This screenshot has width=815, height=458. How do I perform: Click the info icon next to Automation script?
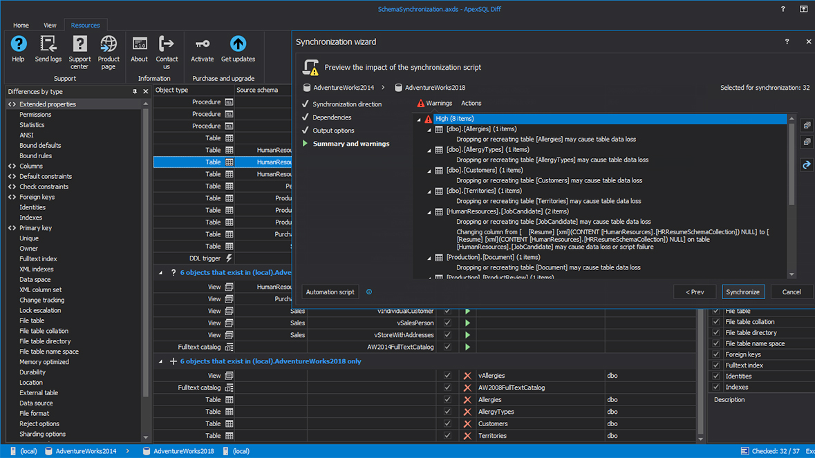pos(369,292)
